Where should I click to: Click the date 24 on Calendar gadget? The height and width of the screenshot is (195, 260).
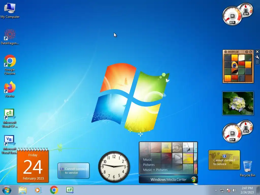(33, 167)
